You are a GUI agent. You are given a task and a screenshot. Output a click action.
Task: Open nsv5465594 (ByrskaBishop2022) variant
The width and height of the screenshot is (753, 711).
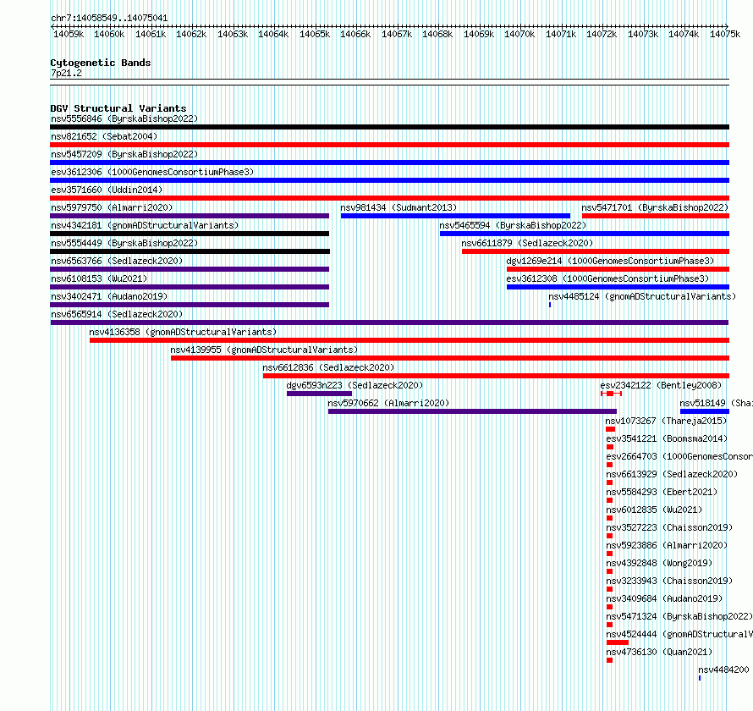513,225
